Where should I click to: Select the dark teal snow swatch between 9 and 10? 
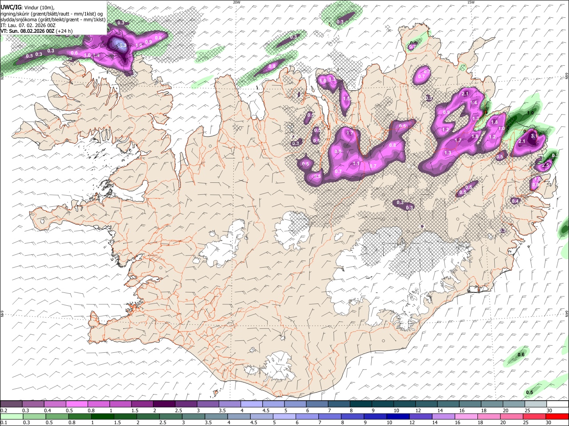(382, 404)
